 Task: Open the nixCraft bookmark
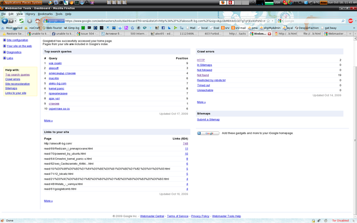point(32,28)
